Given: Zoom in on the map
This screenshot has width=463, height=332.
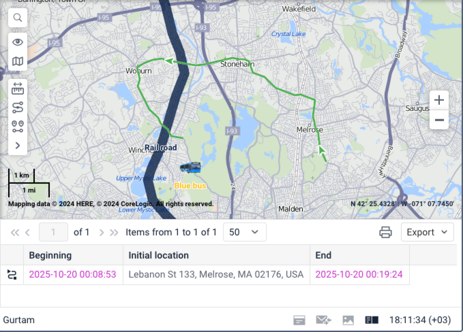Looking at the screenshot, I should pos(439,99).
